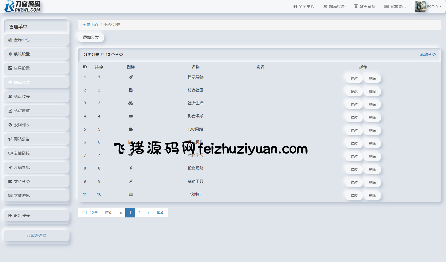
Task: Jump to page 2 in pagination
Action: pos(139,213)
